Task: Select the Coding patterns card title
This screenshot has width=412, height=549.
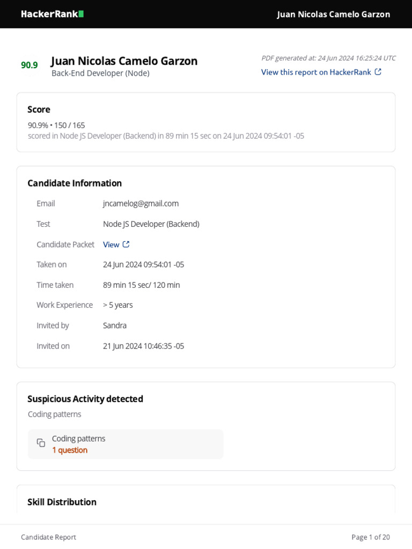Action: [78, 439]
